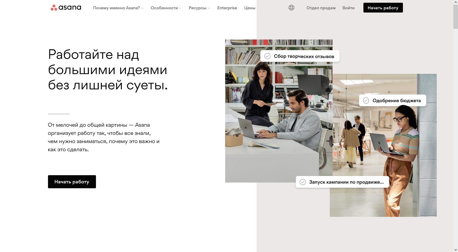Click the Сбор творческих отзывов task label
The height and width of the screenshot is (252, 458).
pyautogui.click(x=304, y=56)
